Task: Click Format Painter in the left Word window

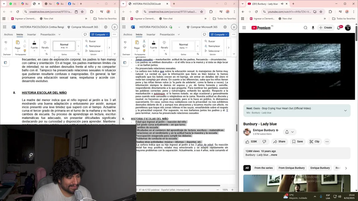Action: [25, 51]
